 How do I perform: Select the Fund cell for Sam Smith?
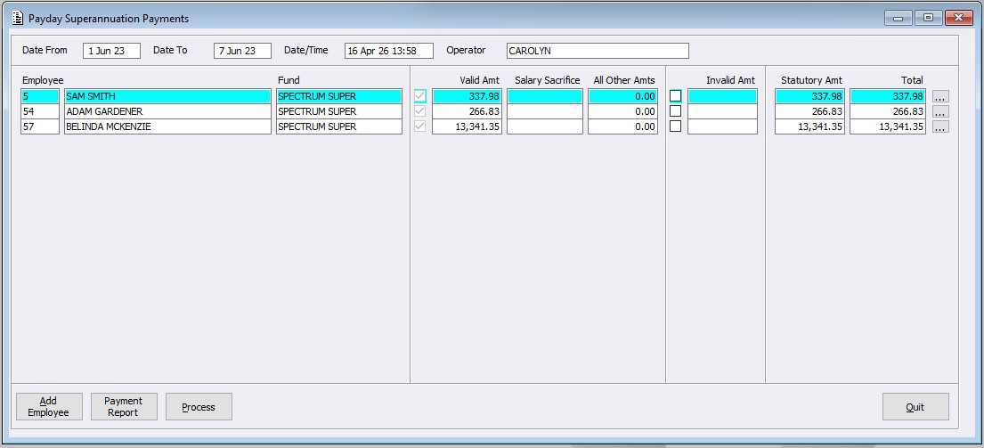(x=338, y=96)
